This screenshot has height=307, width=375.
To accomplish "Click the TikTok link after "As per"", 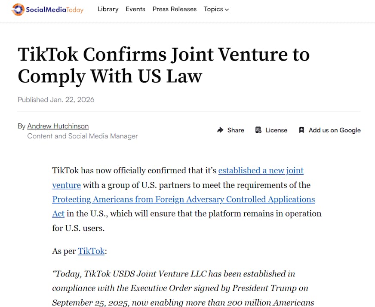I will point(91,251).
